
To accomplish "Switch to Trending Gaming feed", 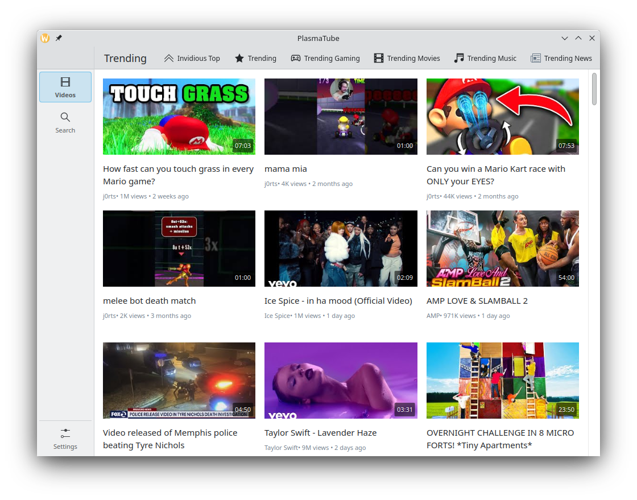I will pos(325,58).
